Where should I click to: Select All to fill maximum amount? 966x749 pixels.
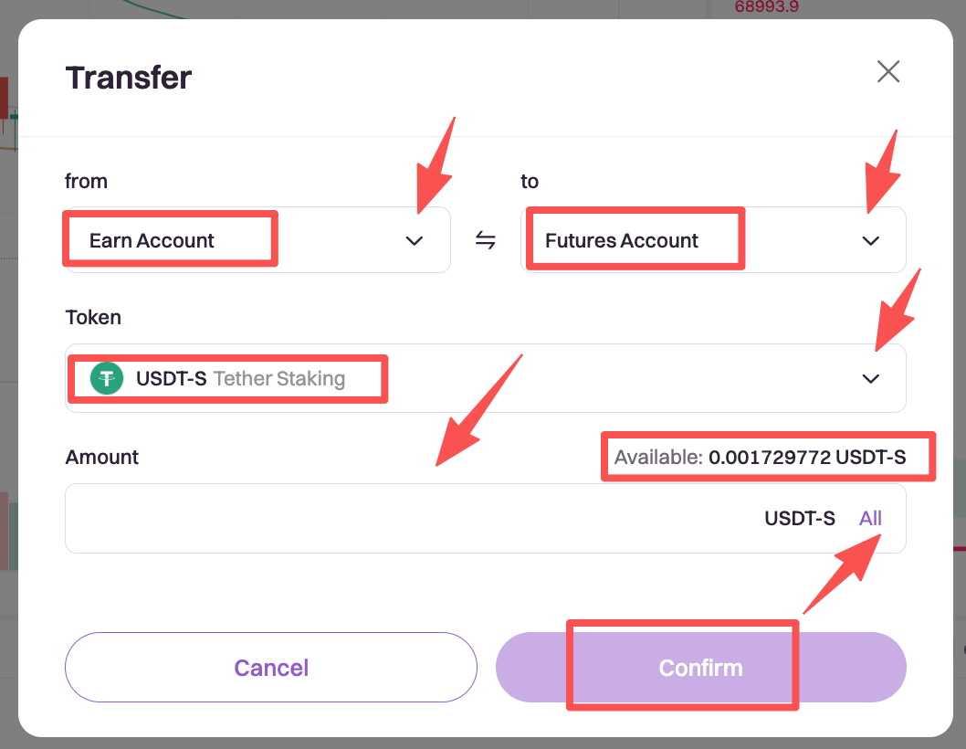pyautogui.click(x=870, y=519)
